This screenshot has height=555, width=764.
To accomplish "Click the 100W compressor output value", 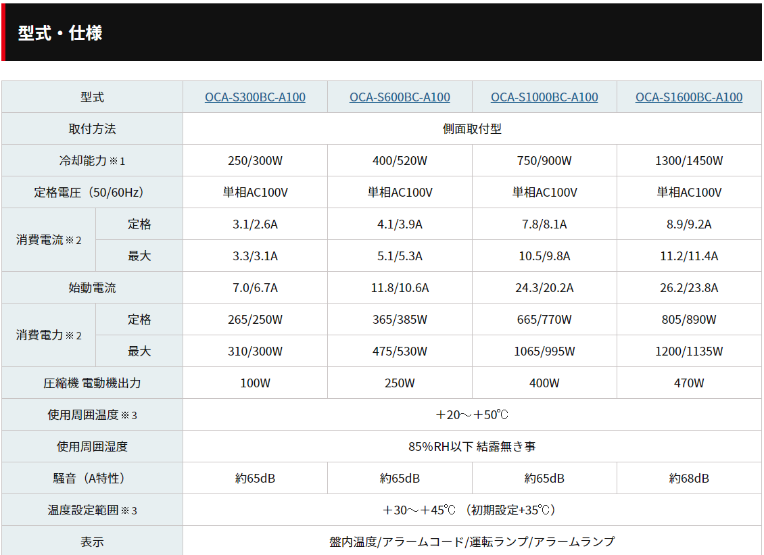I will coord(255,383).
